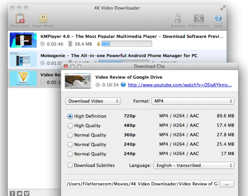Click the clock icon beside 0:02:46
The image size is (248, 196).
pos(42,44)
